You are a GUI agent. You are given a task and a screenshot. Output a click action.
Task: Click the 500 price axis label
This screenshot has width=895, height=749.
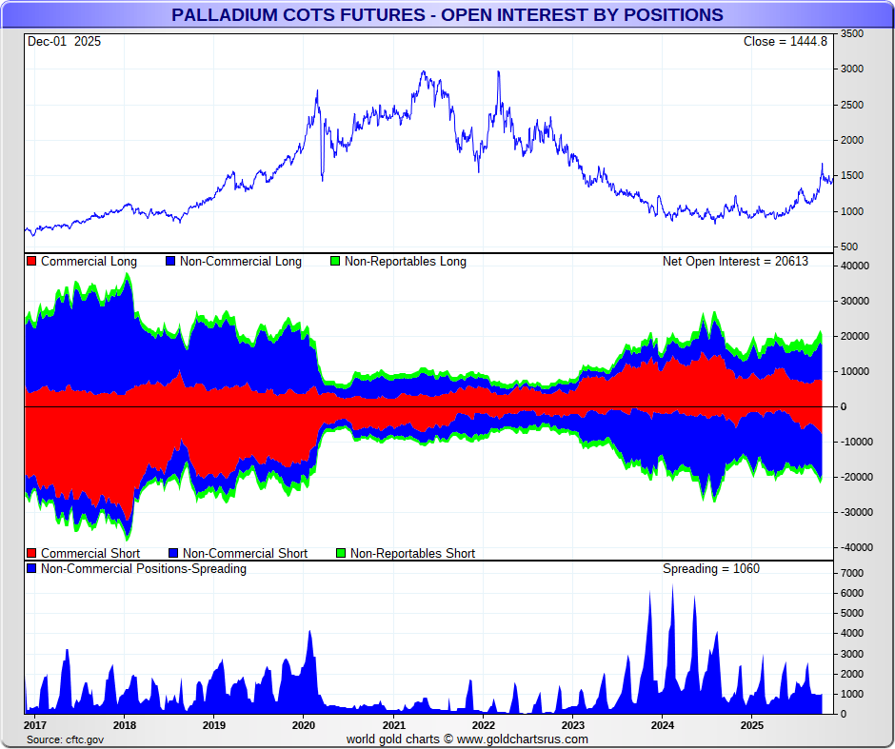point(849,247)
